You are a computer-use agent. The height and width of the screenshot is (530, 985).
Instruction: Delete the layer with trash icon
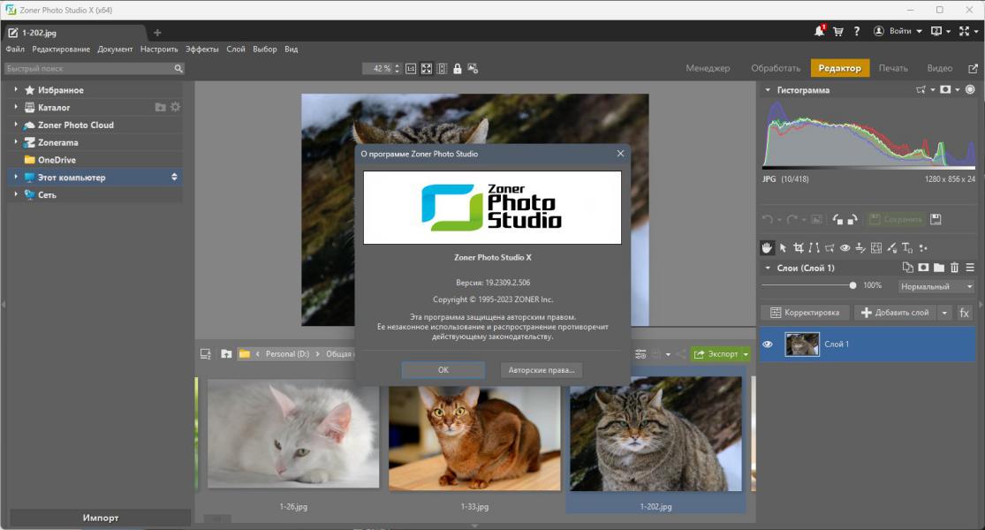click(954, 268)
